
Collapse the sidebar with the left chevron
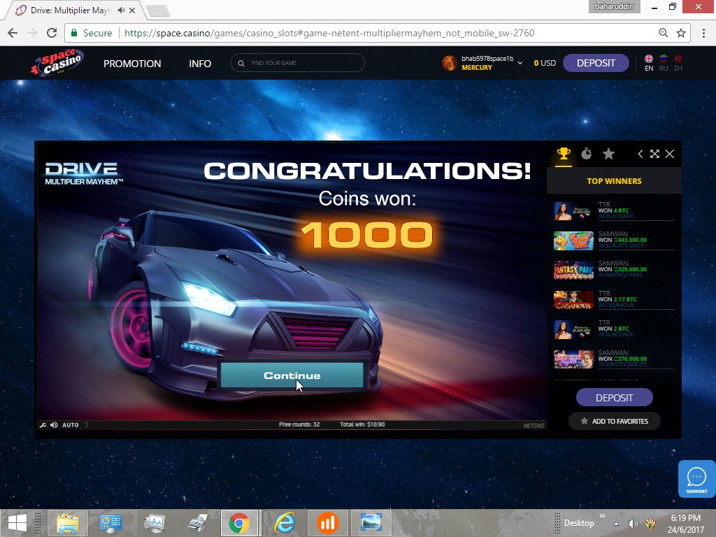pos(640,154)
